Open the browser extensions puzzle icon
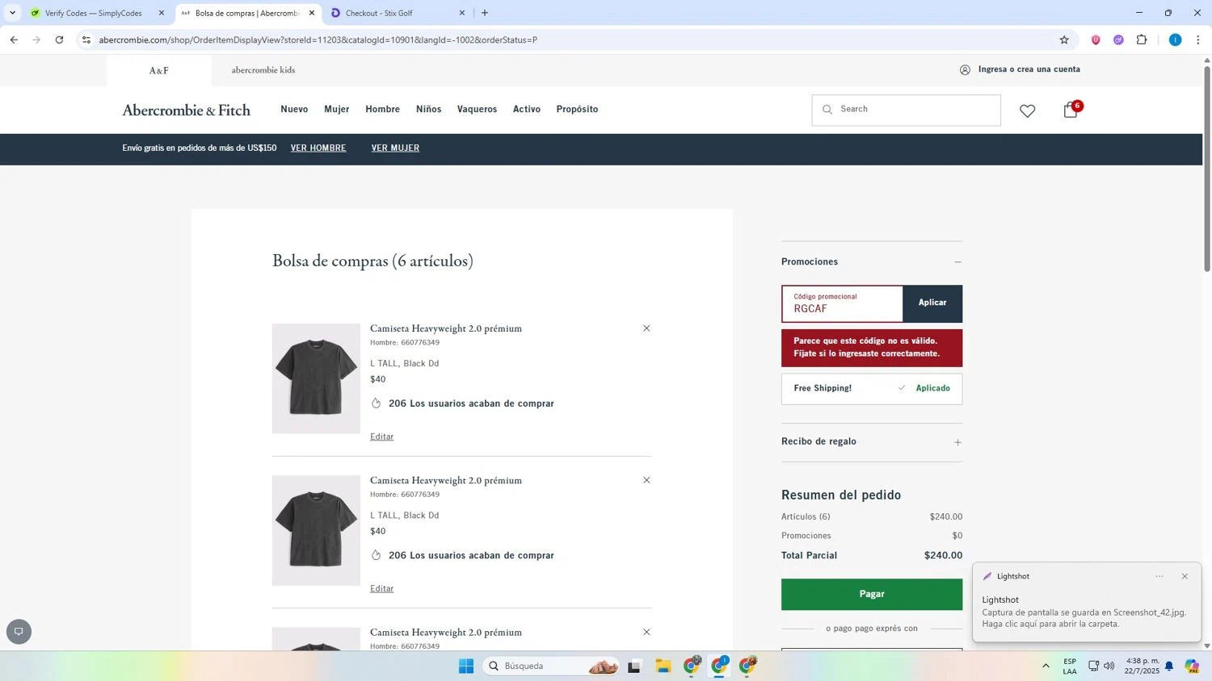 pyautogui.click(x=1142, y=40)
